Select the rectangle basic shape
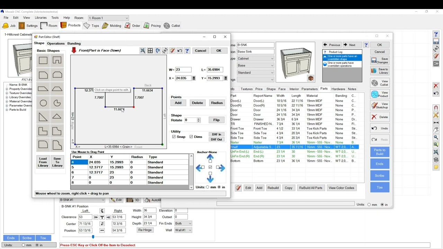Image resolution: width=443 pixels, height=249 pixels. point(43,61)
